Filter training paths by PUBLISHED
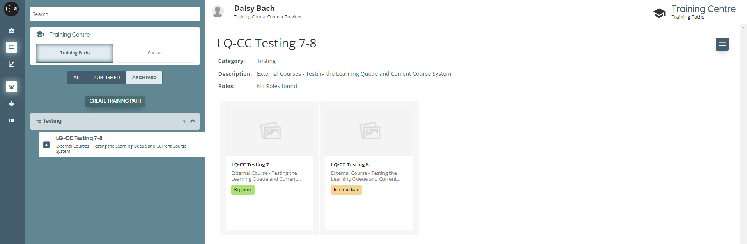The width and height of the screenshot is (747, 244). (106, 78)
